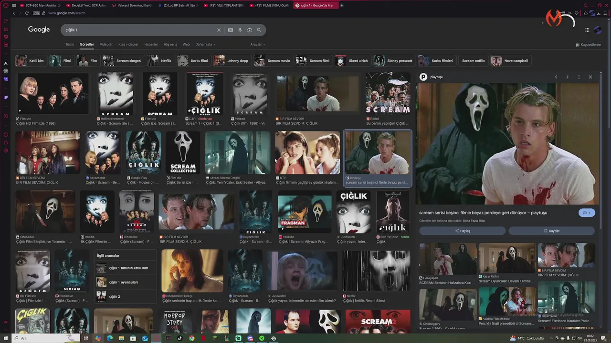Viewport: 611px width, 343px height.
Task: Open Kaydedilenler saved items link
Action: click(589, 44)
